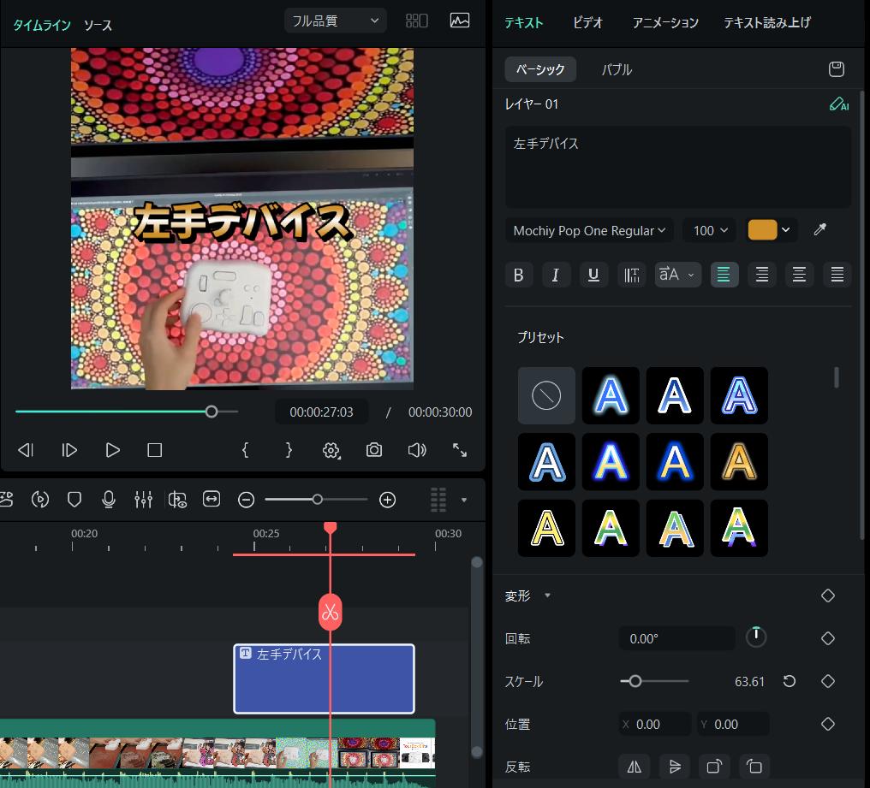Open the preview playback settings gear
Viewport: 870px width, 788px height.
[x=331, y=449]
